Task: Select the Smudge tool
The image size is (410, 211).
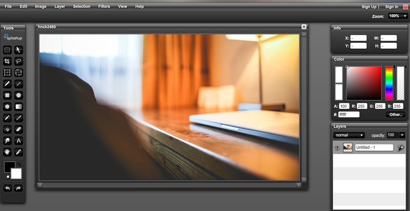Action: pos(7,141)
